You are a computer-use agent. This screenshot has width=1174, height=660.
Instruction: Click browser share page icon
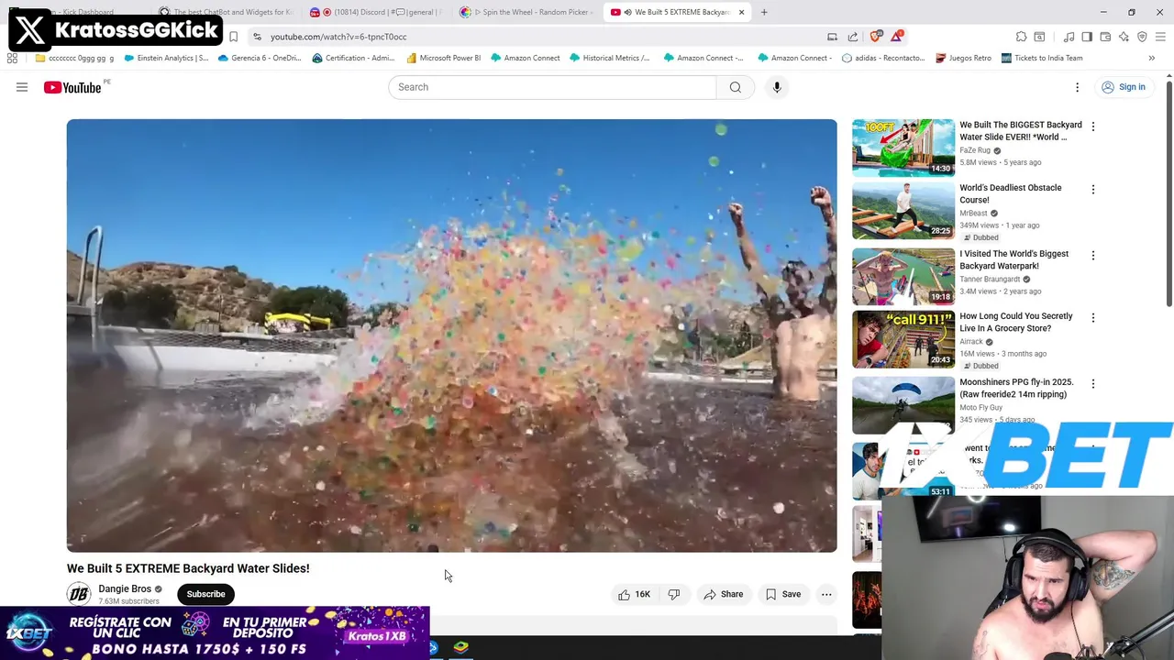pos(853,37)
